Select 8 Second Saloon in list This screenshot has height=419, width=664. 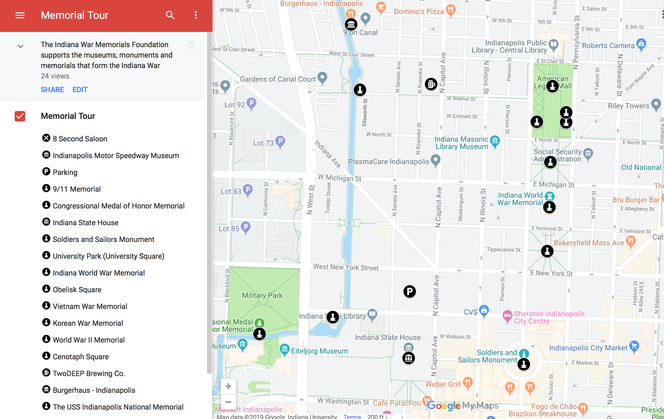[80, 139]
